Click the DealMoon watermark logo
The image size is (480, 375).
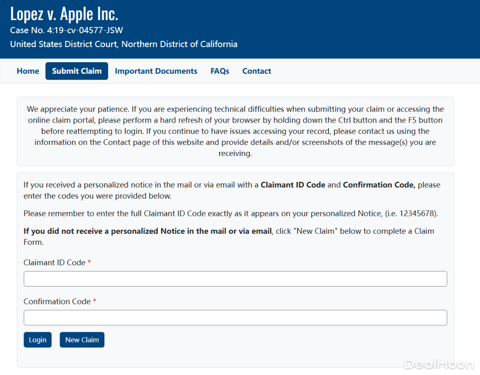(x=439, y=364)
